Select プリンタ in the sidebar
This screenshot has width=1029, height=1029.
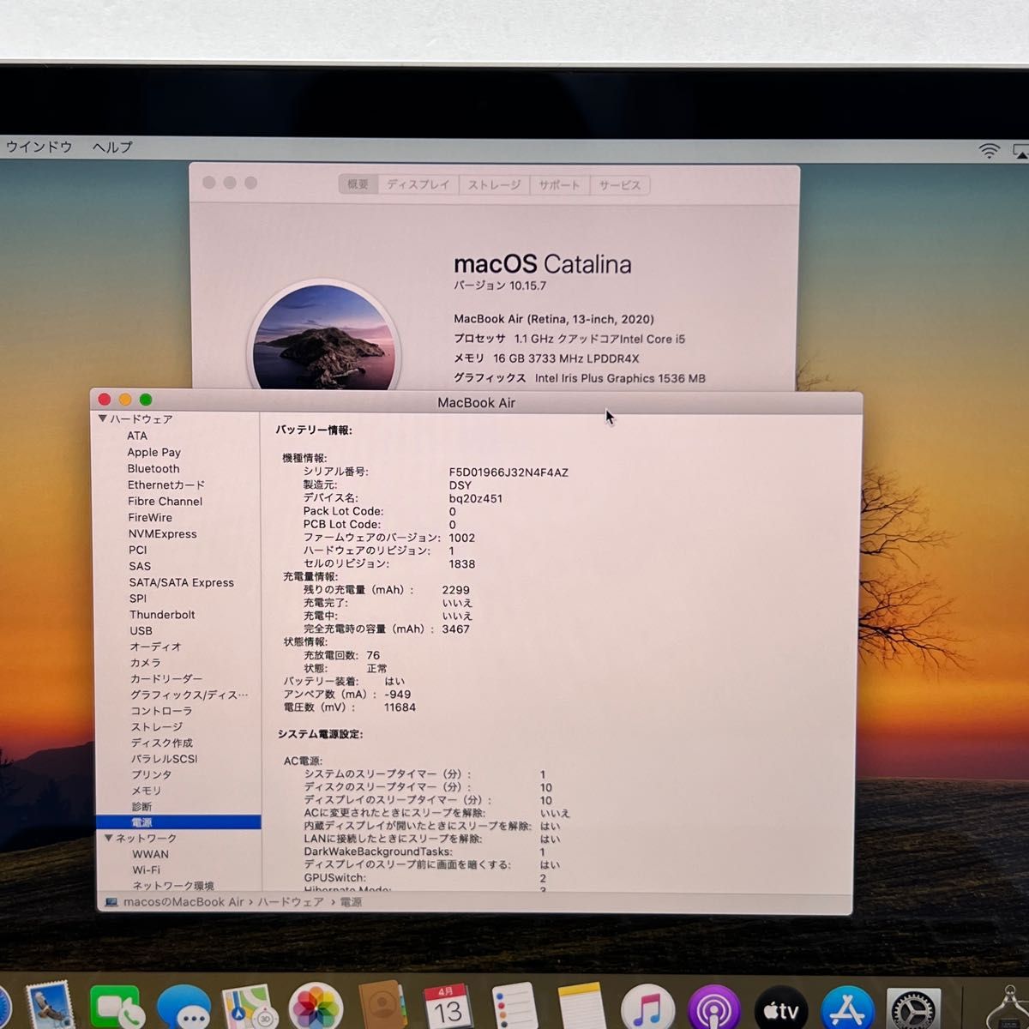pyautogui.click(x=152, y=774)
